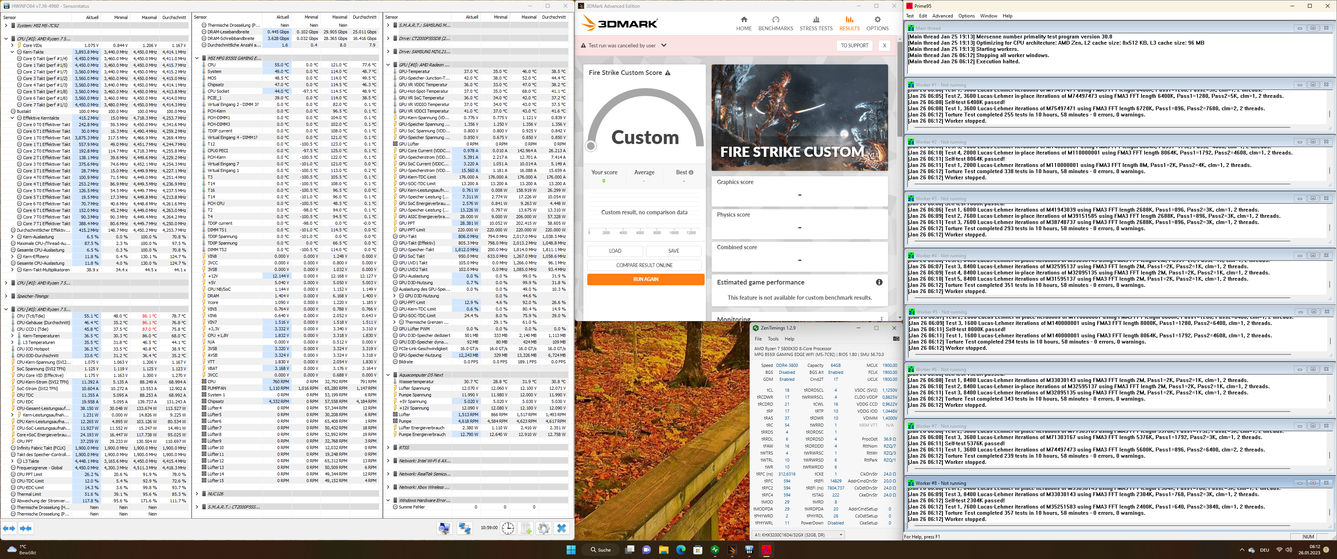Collapse the Aquacomputer D5 Next group

click(x=388, y=375)
